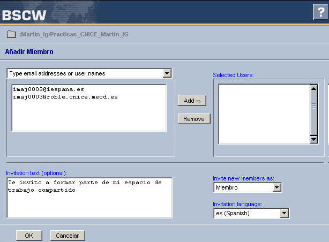Click inside the Selected Users list box
Image resolution: width=329 pixels, height=242 pixels.
(x=264, y=114)
